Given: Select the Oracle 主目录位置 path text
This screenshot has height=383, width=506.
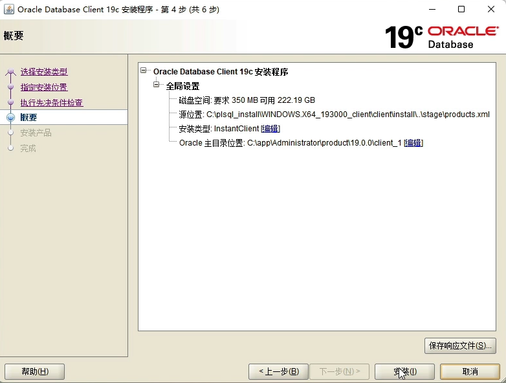Looking at the screenshot, I should [290, 143].
